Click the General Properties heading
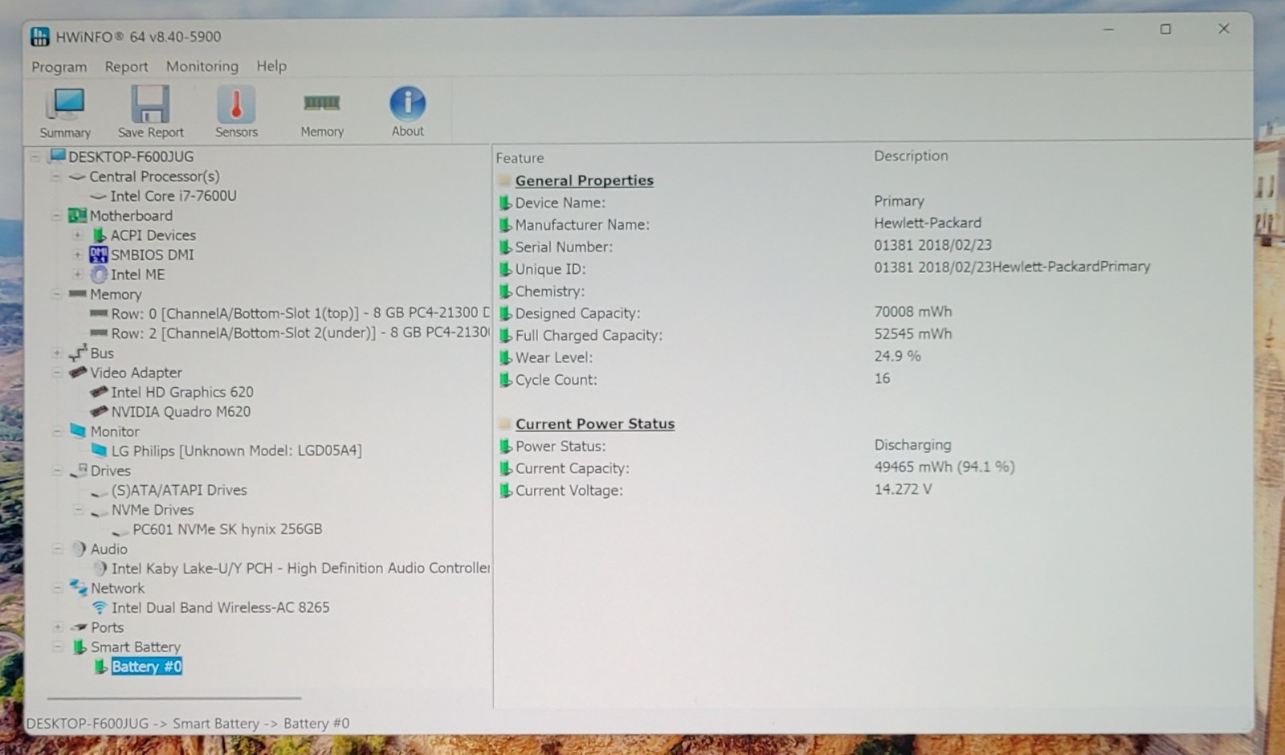 (x=585, y=181)
